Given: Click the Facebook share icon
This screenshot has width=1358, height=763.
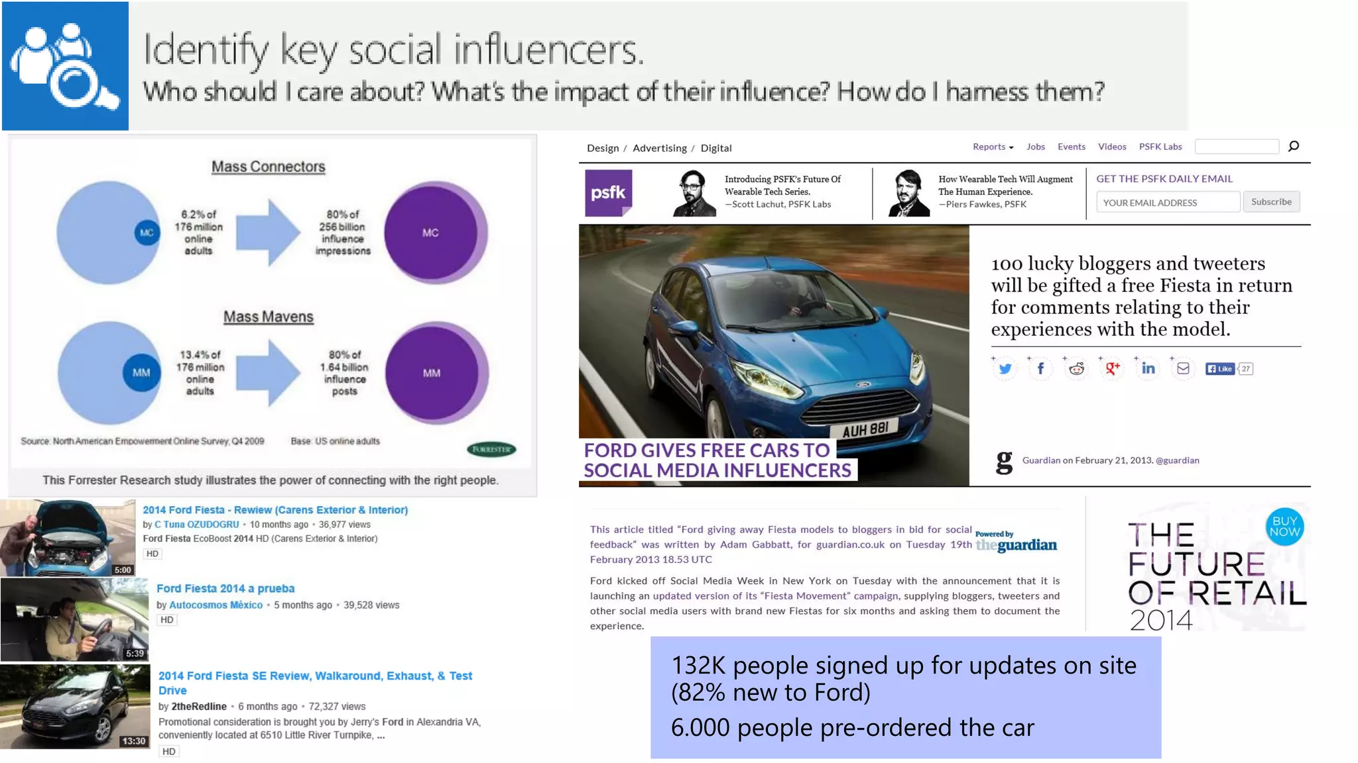Looking at the screenshot, I should 1040,369.
